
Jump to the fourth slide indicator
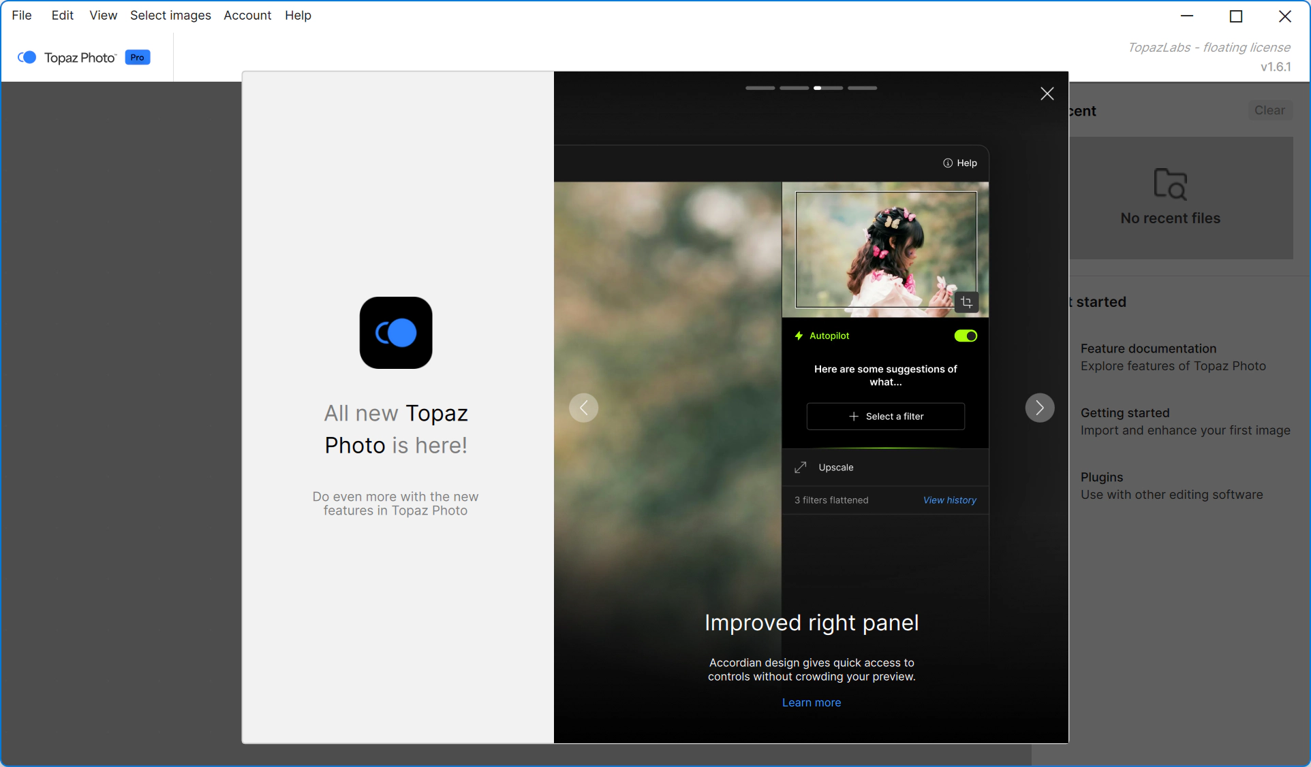pos(863,88)
